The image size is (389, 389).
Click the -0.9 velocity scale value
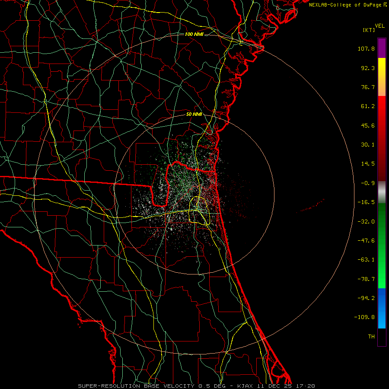(x=368, y=183)
